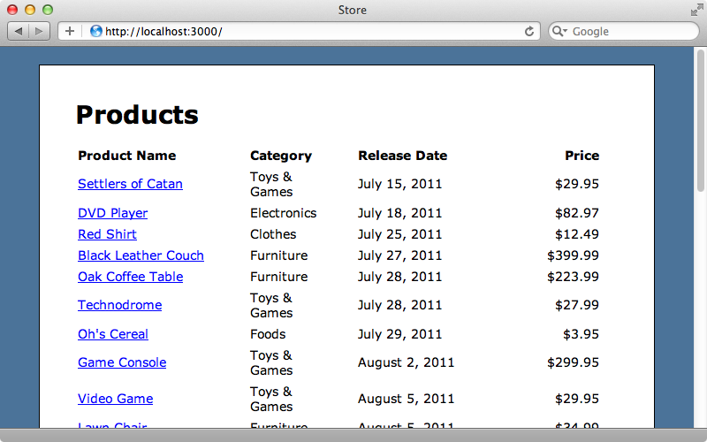Click the yellow minimize window button

pyautogui.click(x=30, y=10)
